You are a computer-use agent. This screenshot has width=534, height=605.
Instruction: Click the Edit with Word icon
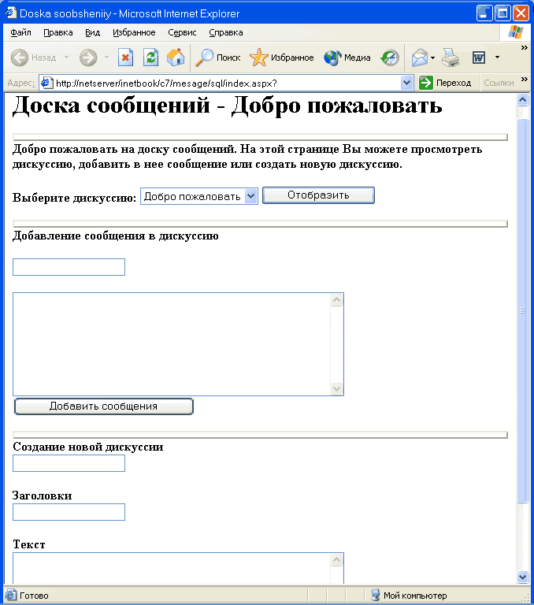coord(479,58)
